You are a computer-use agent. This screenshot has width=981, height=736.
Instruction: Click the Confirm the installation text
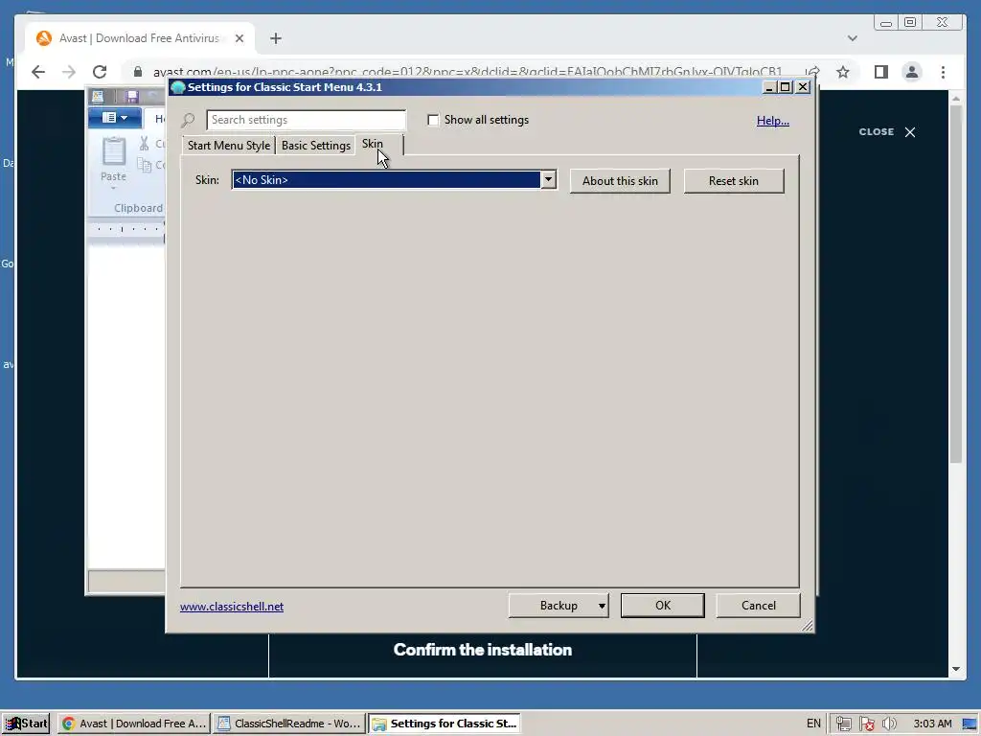[483, 650]
